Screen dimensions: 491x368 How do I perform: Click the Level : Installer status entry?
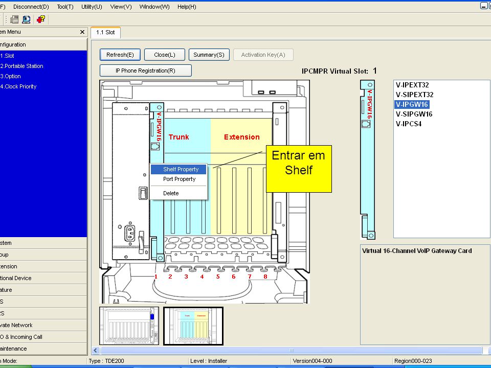[209, 361]
